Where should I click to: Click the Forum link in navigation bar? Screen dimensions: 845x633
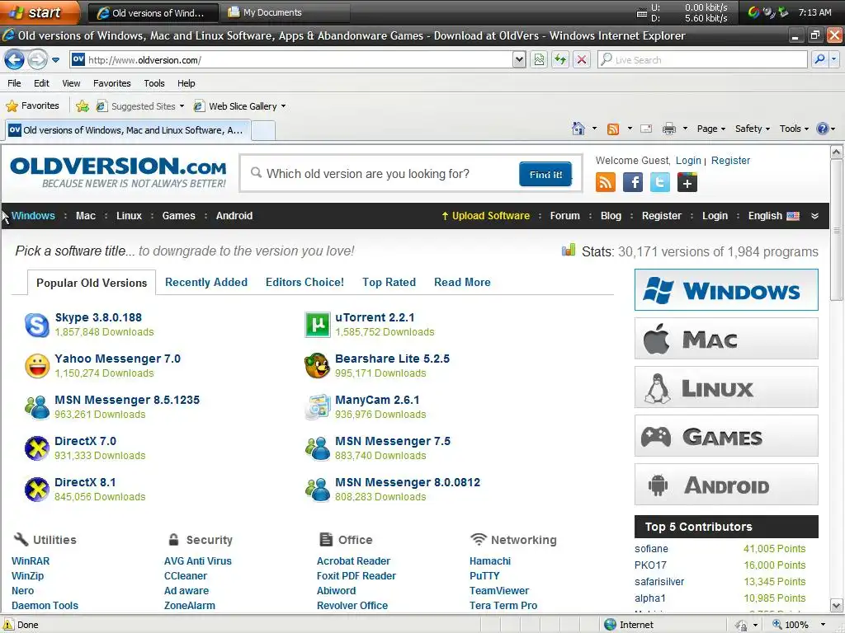564,216
